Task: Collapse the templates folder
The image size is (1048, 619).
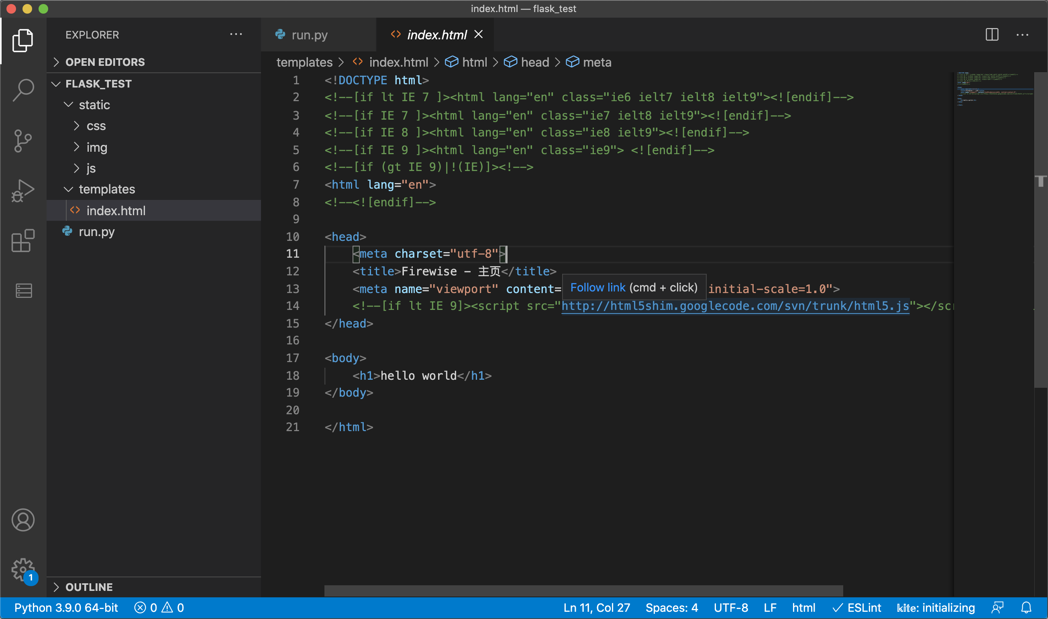Action: click(107, 189)
